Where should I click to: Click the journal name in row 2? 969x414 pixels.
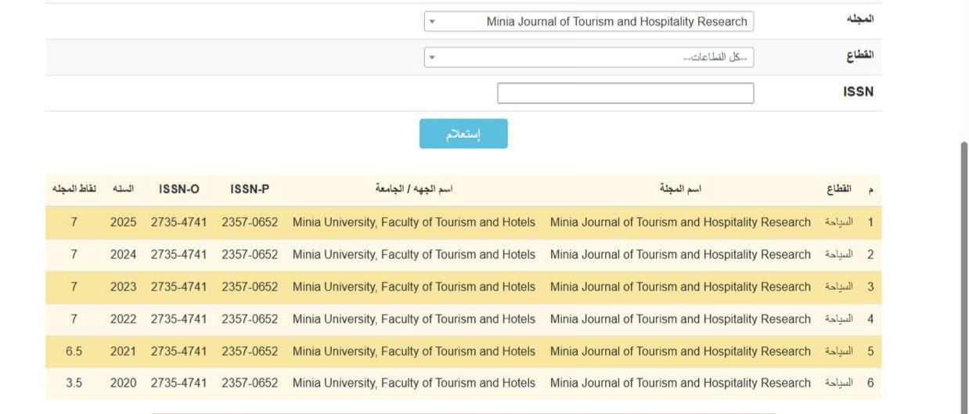click(680, 254)
